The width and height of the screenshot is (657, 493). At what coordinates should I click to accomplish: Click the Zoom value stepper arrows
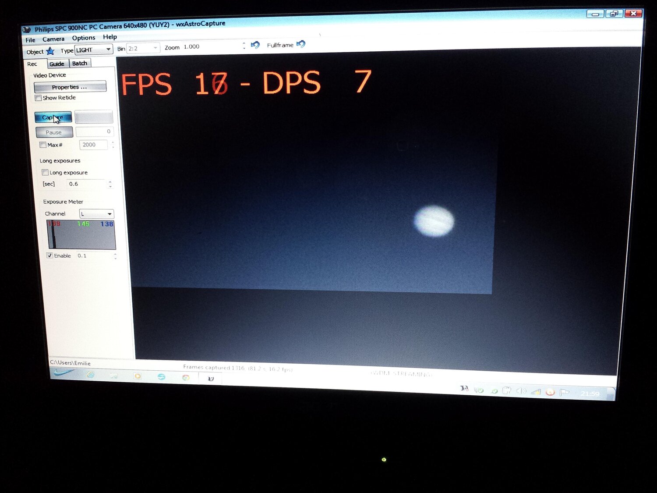[x=244, y=45]
